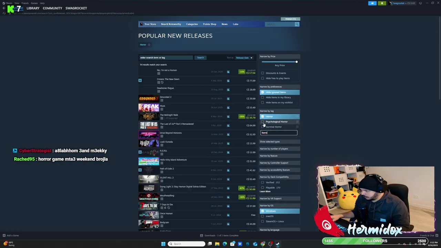Open Google Chrome from the taskbar

pos(263,244)
